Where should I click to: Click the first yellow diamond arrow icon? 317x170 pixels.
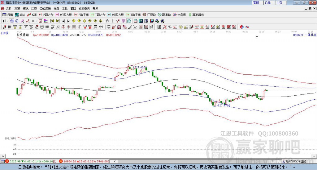74,21
